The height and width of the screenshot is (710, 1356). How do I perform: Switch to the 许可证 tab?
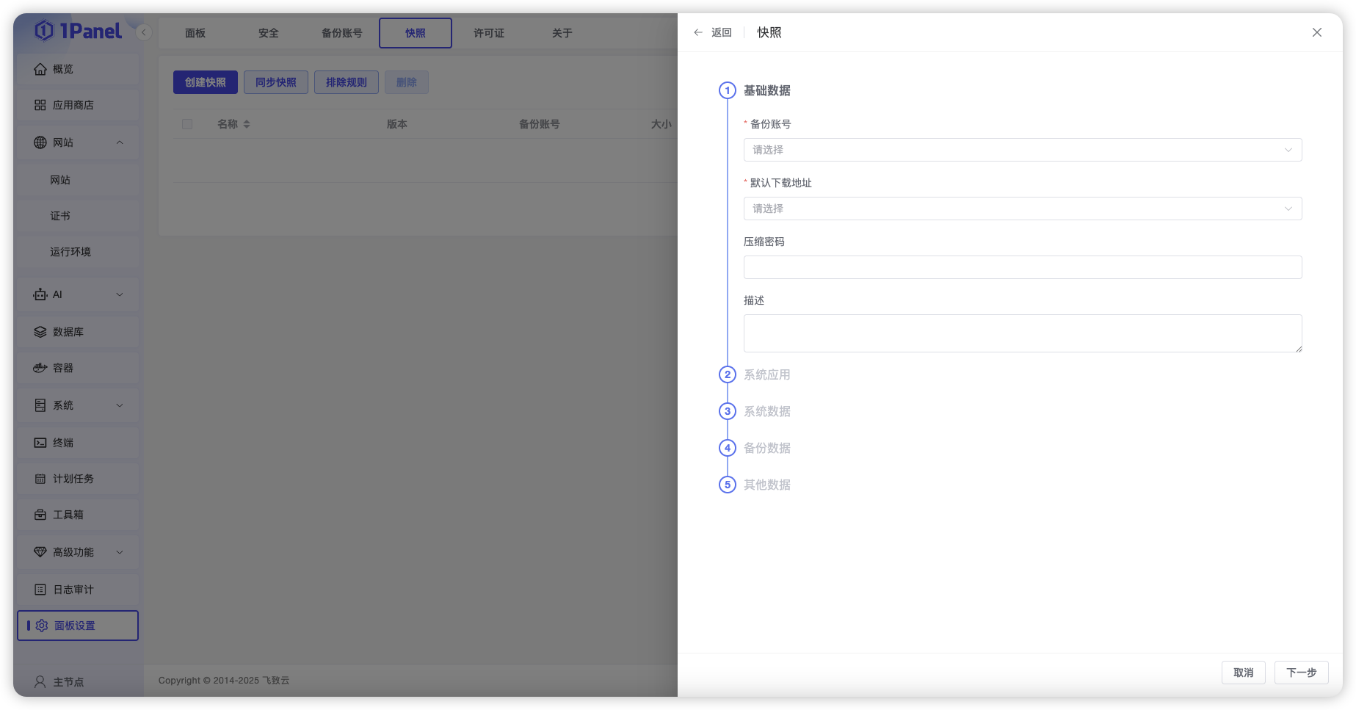pyautogui.click(x=488, y=32)
